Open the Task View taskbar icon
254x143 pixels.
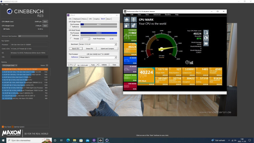61,140
